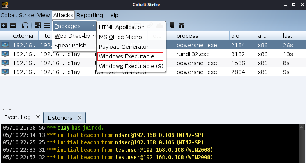Select Spear Phish in the Attacks menu
This screenshot has height=163, width=306.
coord(74,46)
